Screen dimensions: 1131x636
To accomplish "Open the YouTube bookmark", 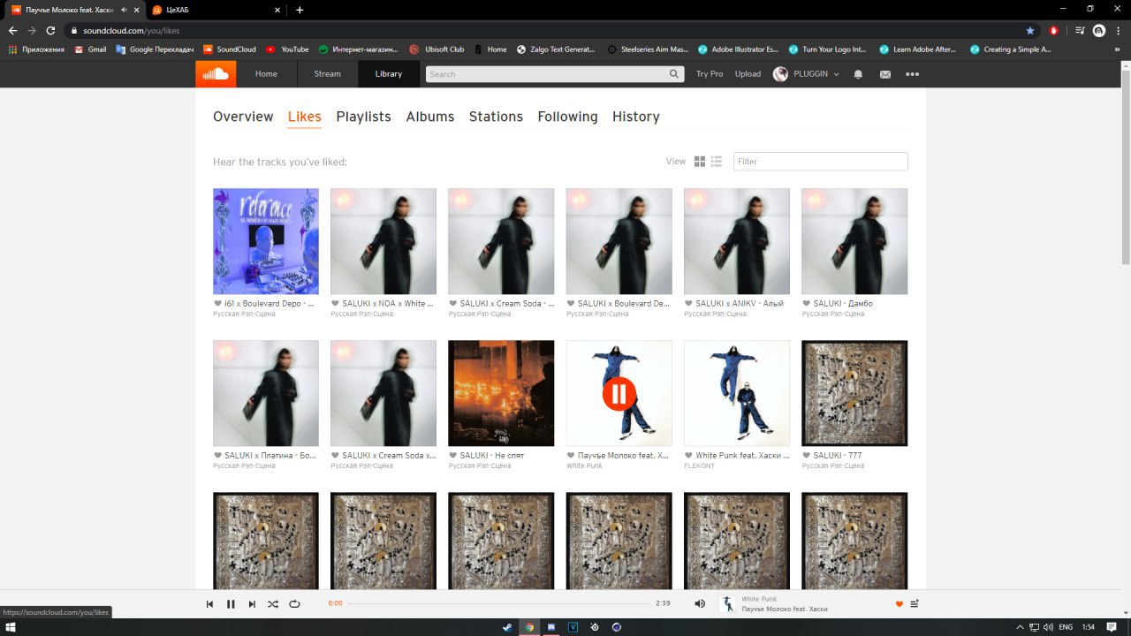I will [288, 49].
